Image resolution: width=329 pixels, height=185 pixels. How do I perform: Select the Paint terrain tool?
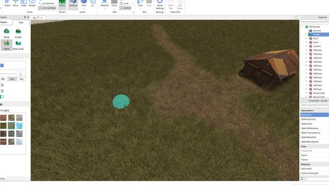pyautogui.click(x=7, y=45)
